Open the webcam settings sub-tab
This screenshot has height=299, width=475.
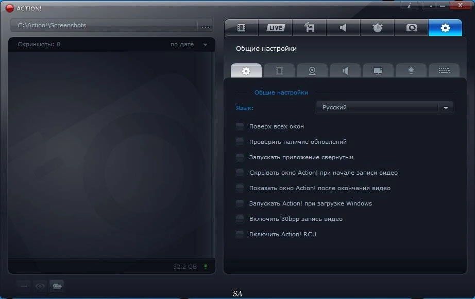coord(312,71)
